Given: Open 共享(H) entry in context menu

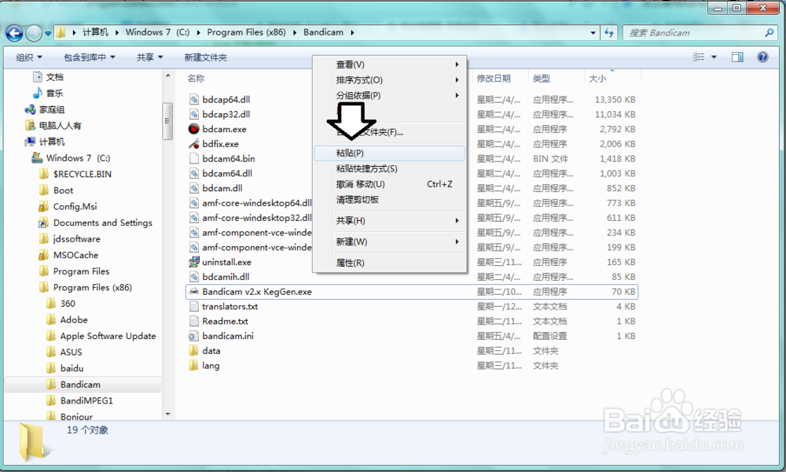Looking at the screenshot, I should 390,221.
